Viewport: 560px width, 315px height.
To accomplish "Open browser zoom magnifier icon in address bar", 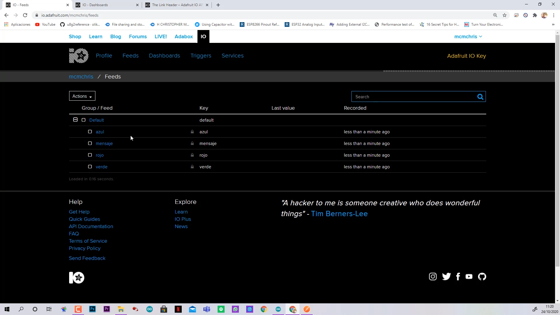I will click(x=495, y=15).
